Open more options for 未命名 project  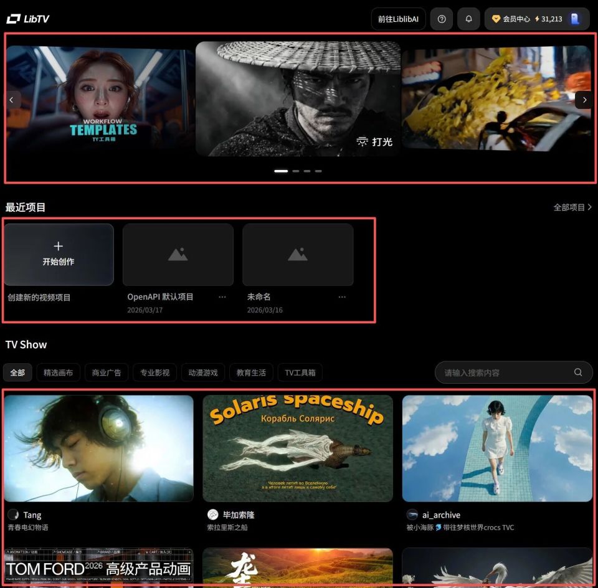(x=342, y=296)
